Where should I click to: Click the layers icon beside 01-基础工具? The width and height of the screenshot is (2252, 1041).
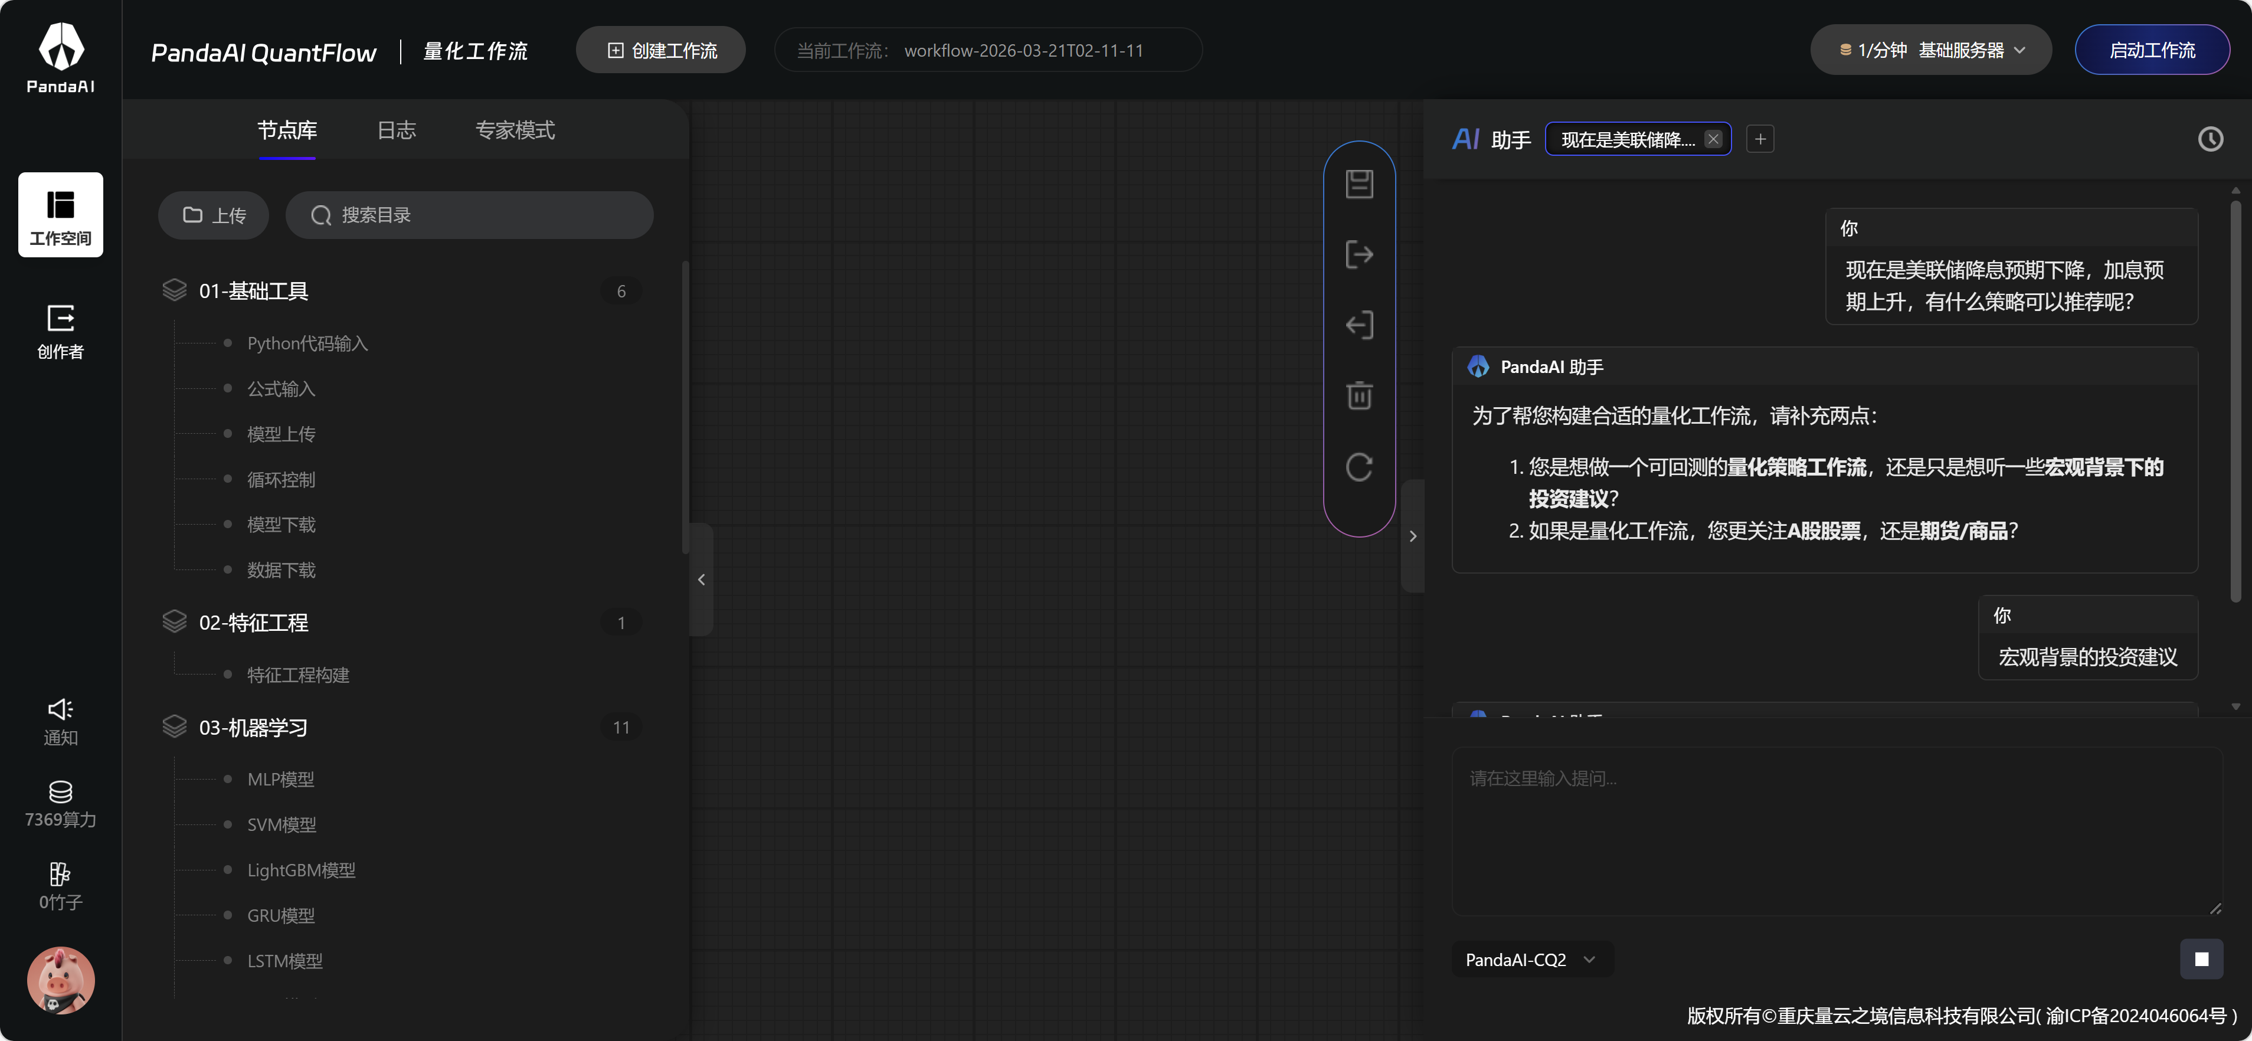click(x=174, y=290)
